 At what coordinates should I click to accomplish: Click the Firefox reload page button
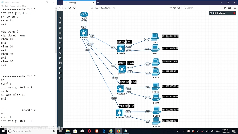(70, 8)
